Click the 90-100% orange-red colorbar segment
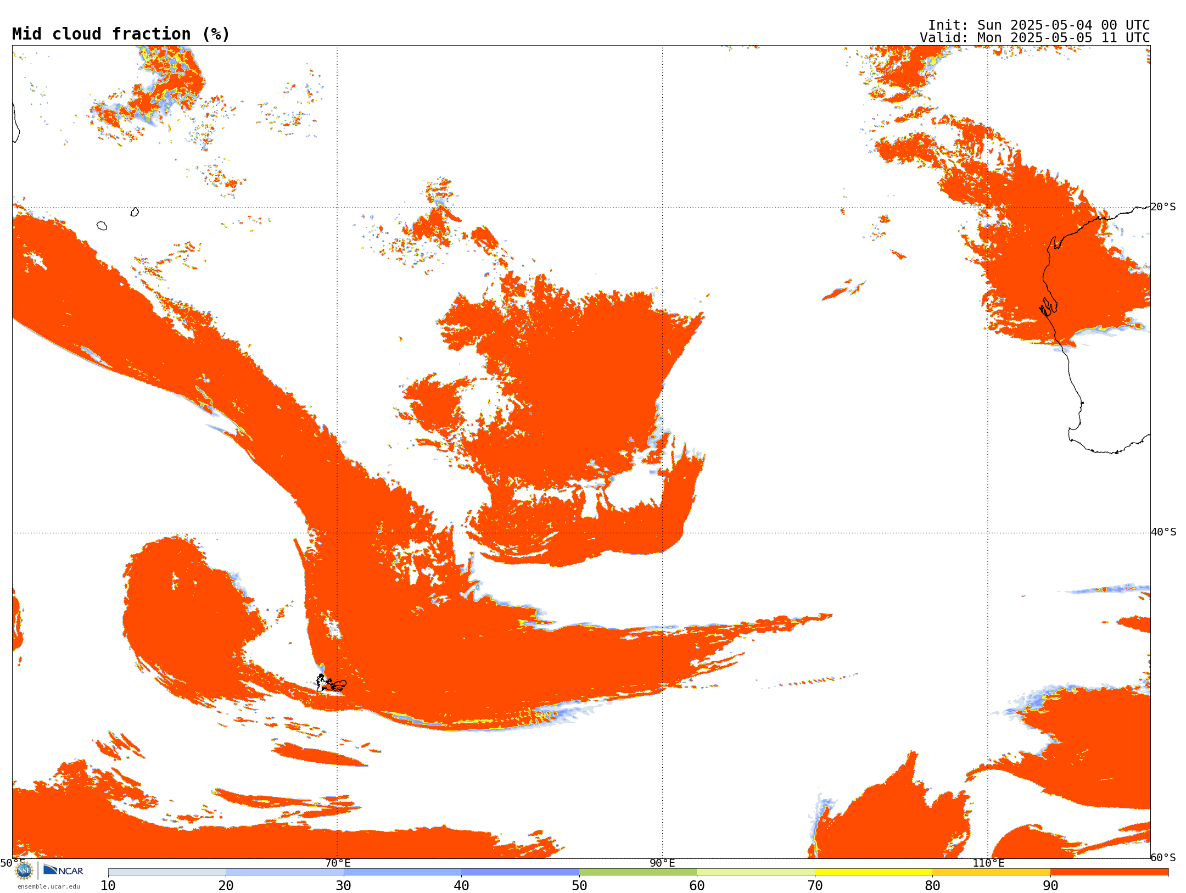 click(1109, 872)
